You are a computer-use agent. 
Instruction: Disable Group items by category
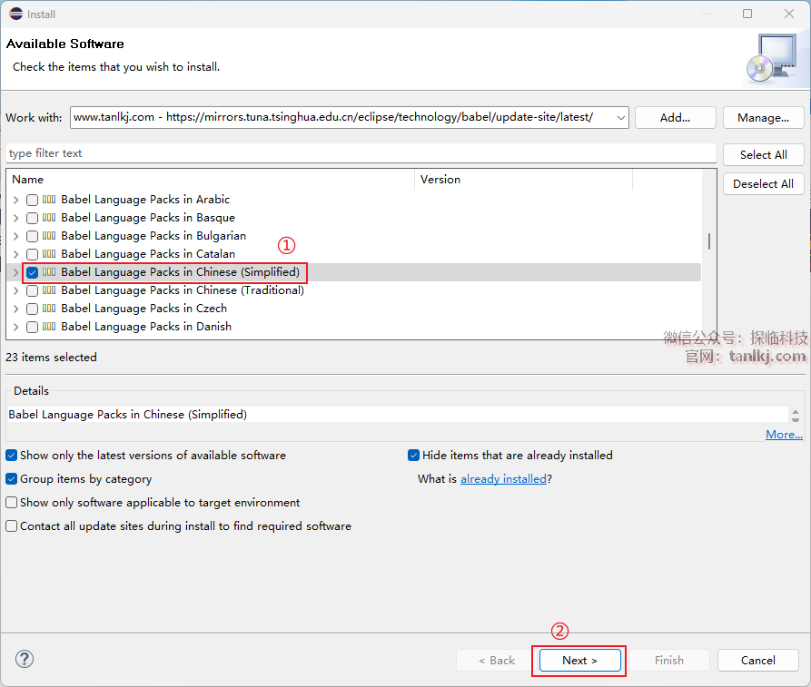pos(12,479)
